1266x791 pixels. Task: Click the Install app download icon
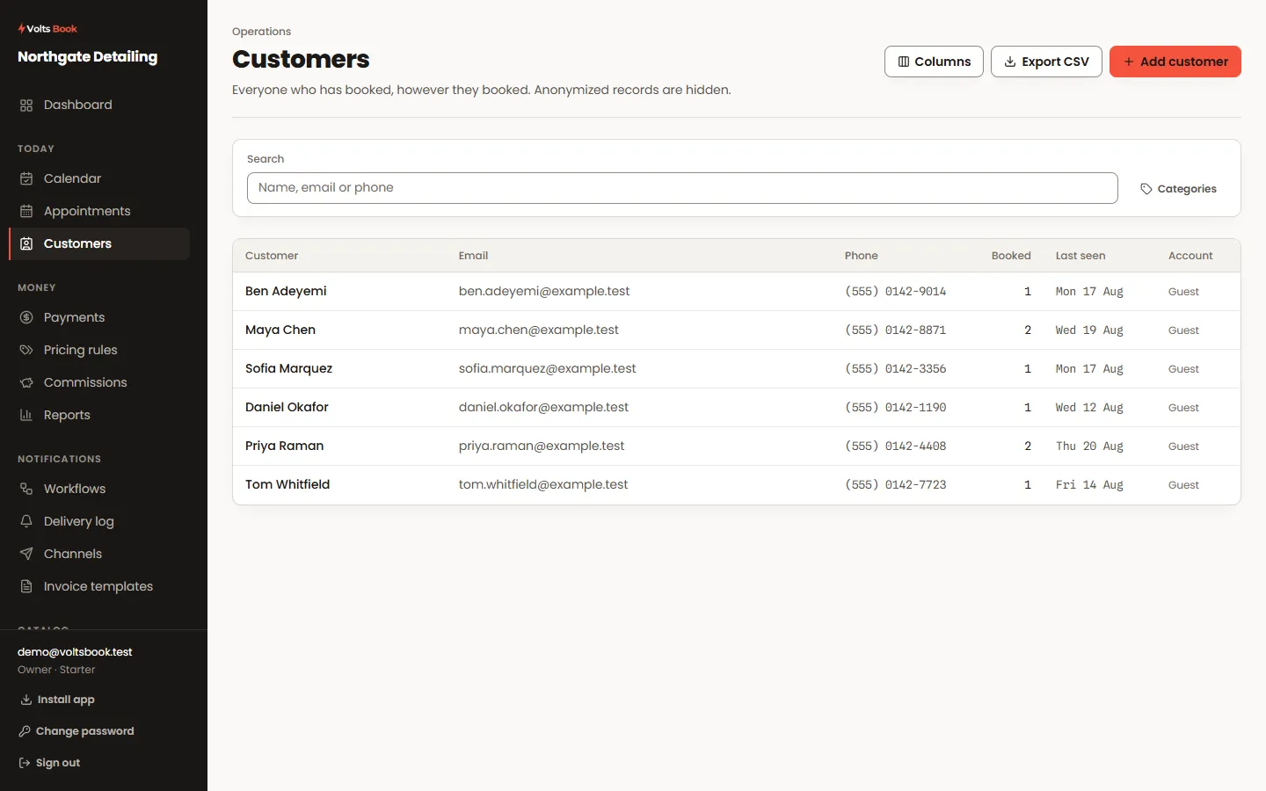pos(25,700)
